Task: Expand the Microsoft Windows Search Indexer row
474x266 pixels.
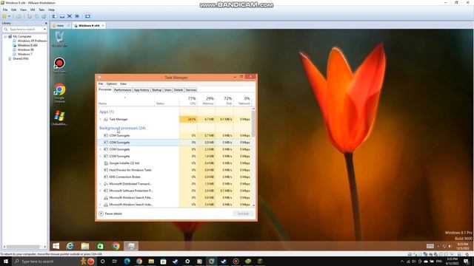Action: coord(101,205)
